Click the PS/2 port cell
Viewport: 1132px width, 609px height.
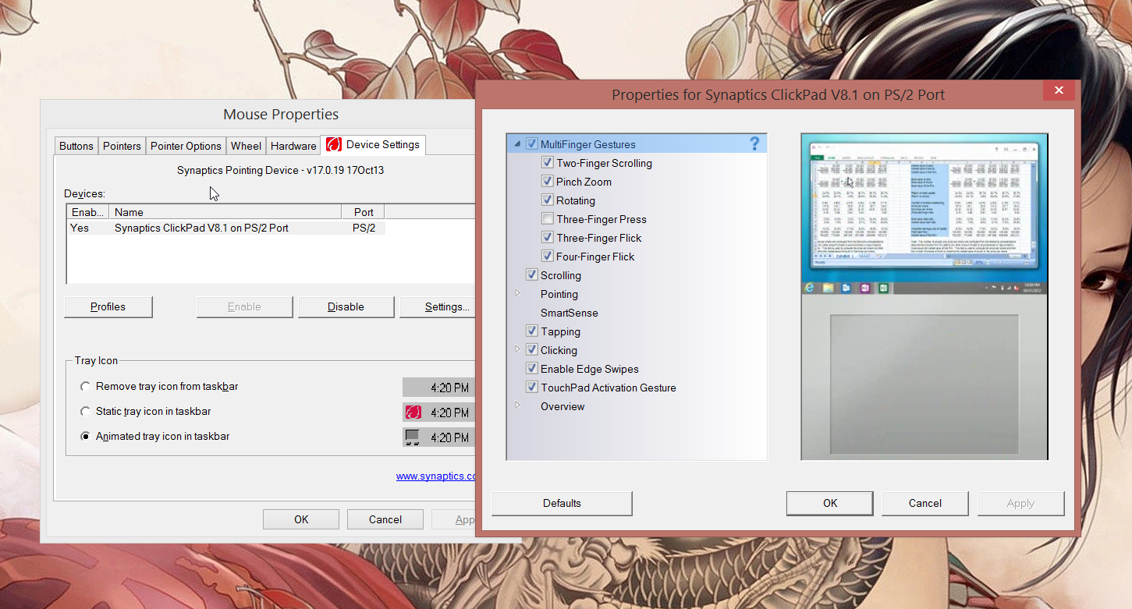click(364, 228)
